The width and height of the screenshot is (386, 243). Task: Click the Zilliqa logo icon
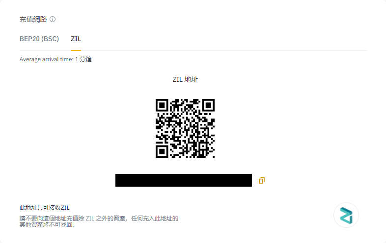coord(346,216)
